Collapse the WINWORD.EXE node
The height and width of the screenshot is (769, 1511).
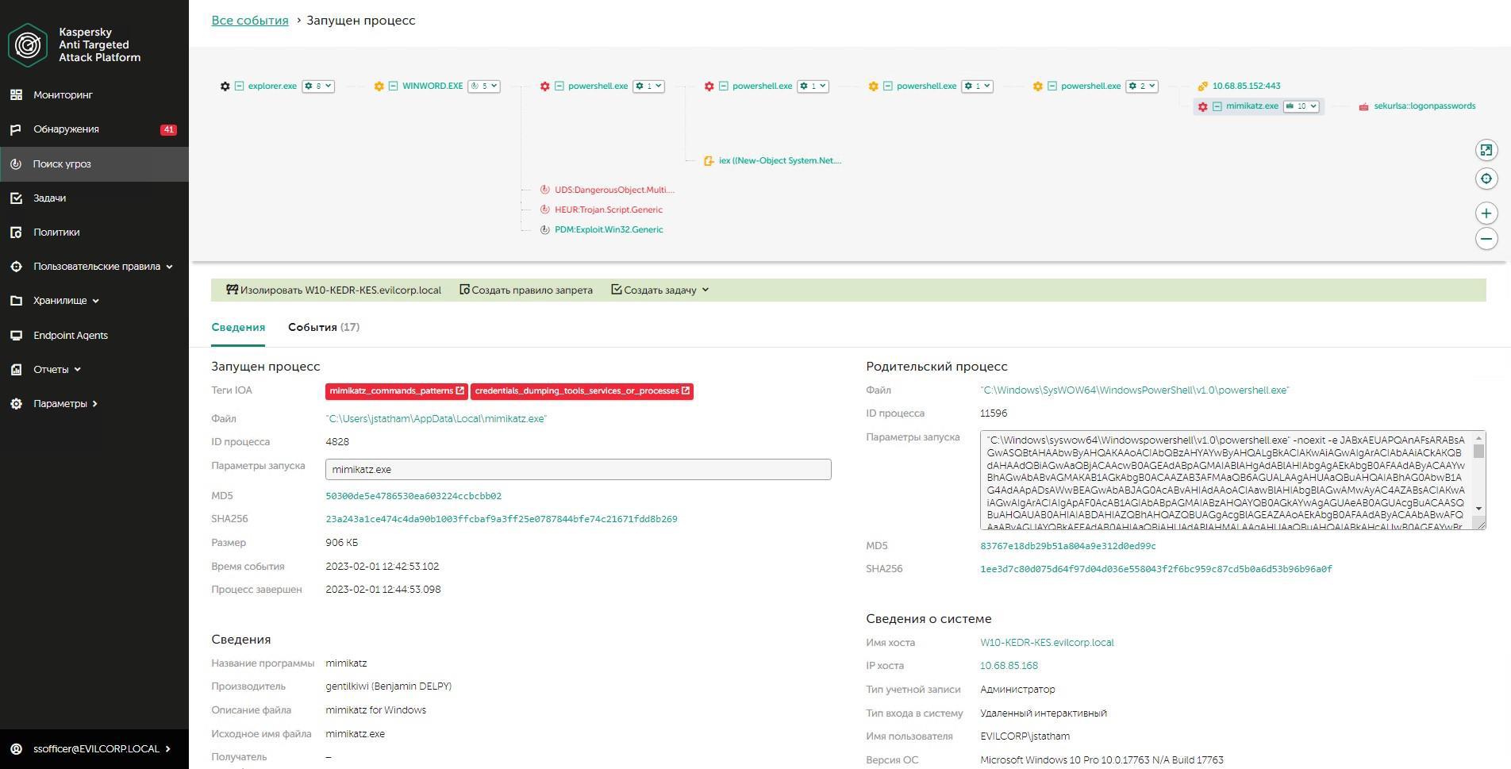pos(393,87)
